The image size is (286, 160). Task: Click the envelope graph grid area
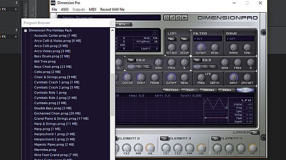point(159,111)
